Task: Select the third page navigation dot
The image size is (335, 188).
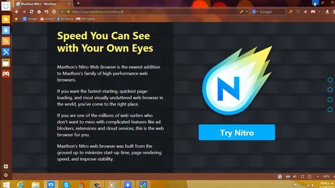Action: pos(330,100)
